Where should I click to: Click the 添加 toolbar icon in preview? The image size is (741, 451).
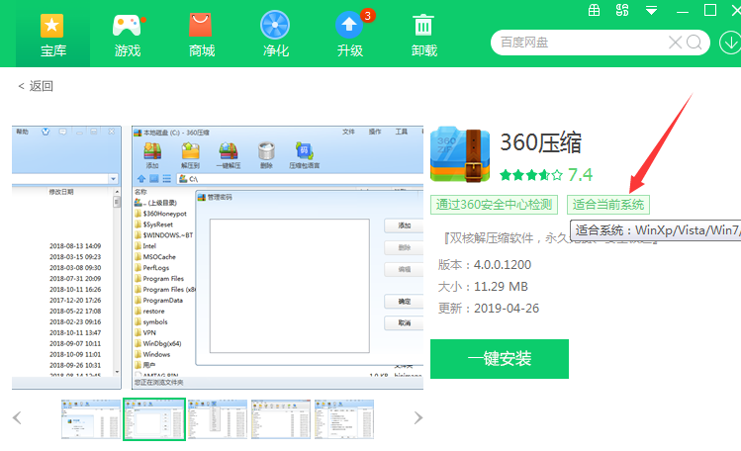click(152, 155)
